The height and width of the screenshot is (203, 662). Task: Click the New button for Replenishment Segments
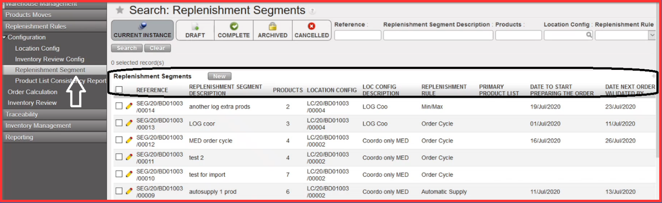coord(219,76)
